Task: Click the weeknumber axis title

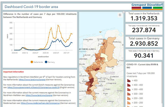Action: pyautogui.click(x=43, y=57)
